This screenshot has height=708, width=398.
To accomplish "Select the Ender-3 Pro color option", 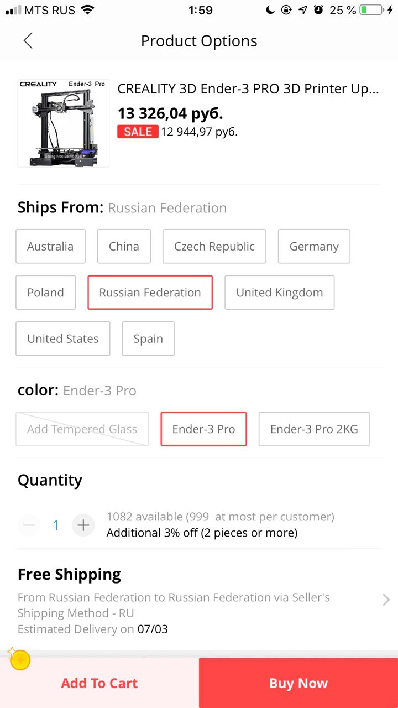I will click(203, 429).
